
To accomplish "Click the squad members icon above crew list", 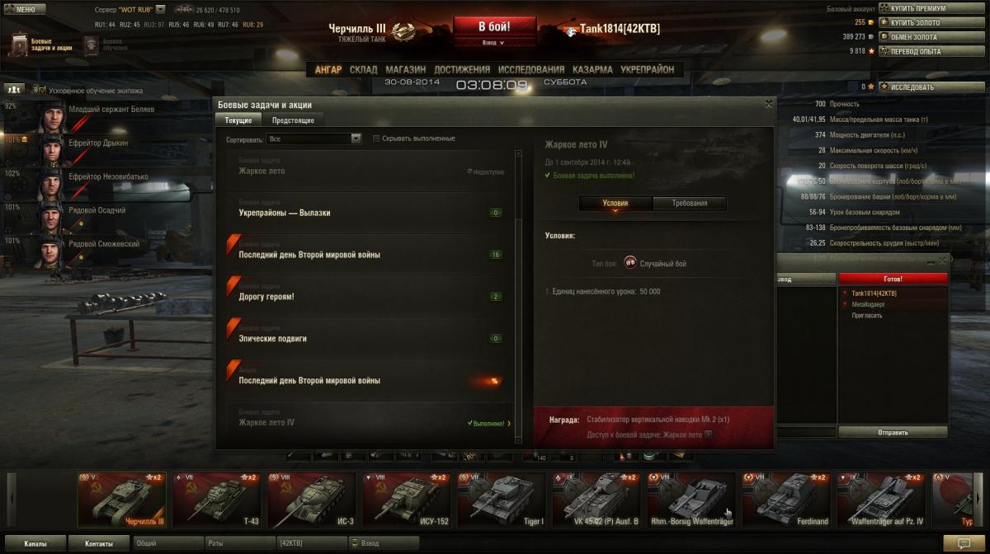I will click(x=14, y=88).
